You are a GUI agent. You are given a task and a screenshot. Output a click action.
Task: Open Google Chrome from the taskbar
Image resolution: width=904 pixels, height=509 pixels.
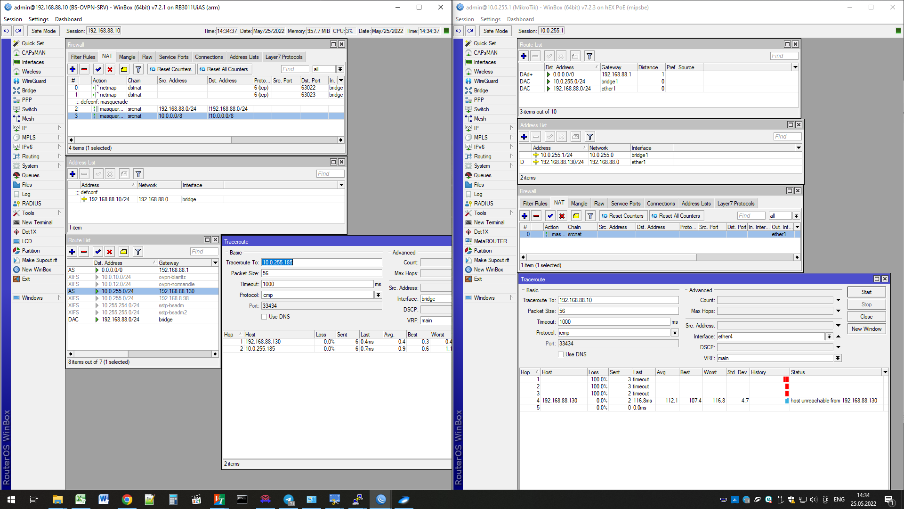click(x=127, y=500)
